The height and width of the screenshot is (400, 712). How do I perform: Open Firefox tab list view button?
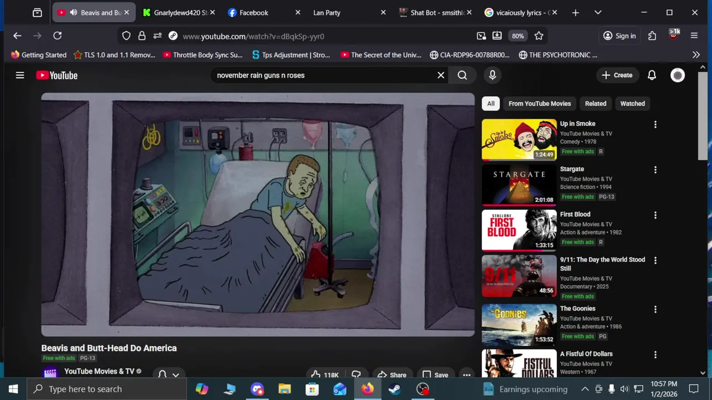point(37,12)
